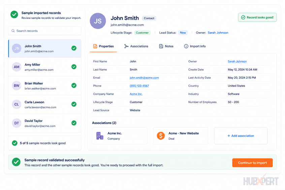Click the CL avatar for Carla Lawson

(x=17, y=104)
